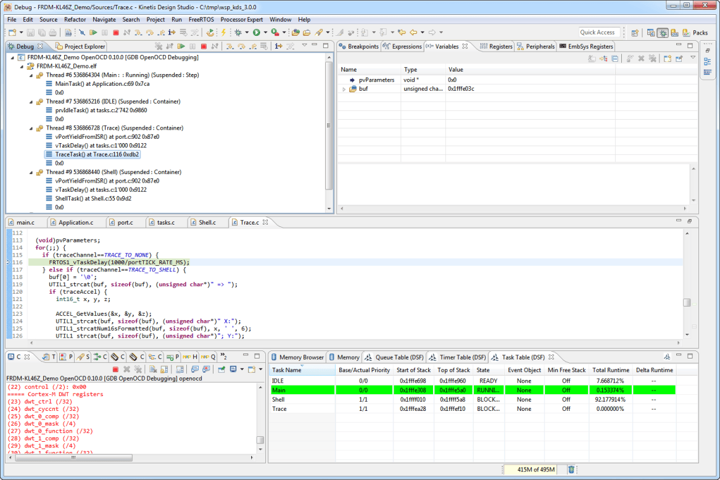Image resolution: width=720 pixels, height=480 pixels.
Task: Click the Min Free Stack column header
Action: pyautogui.click(x=566, y=370)
